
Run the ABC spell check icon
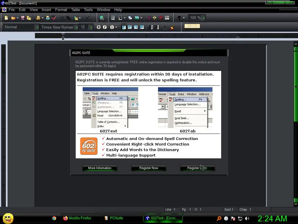tap(54, 18)
